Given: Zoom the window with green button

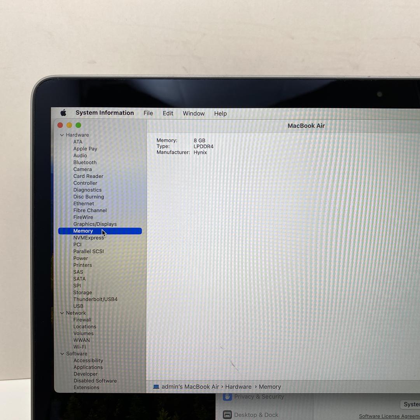Looking at the screenshot, I should coord(79,125).
